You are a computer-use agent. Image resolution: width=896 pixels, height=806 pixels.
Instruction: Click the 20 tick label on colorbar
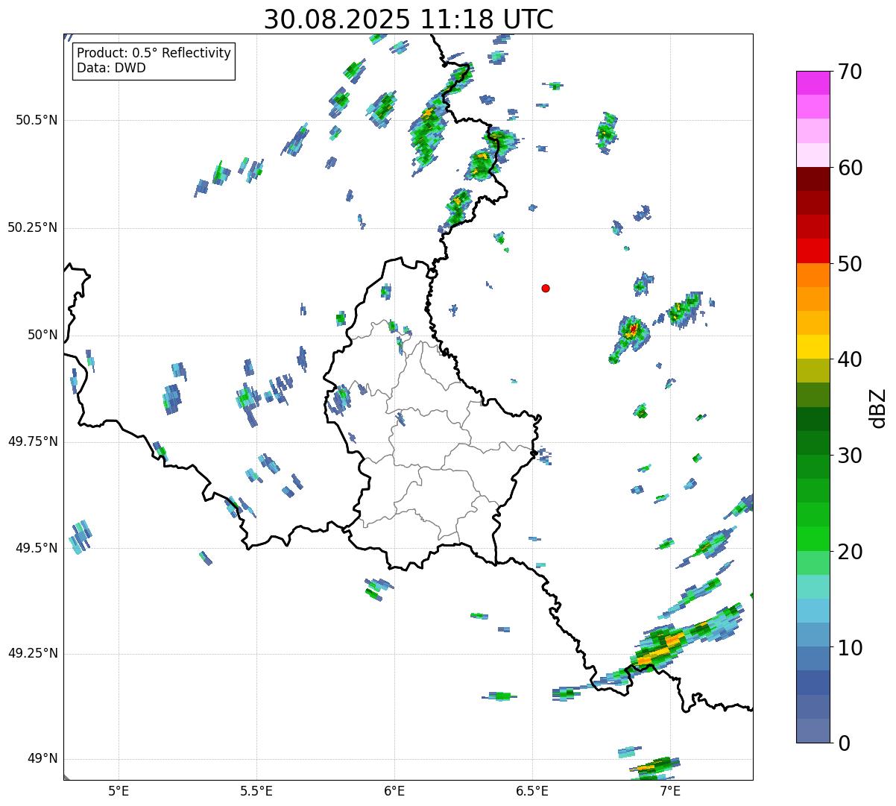tap(850, 552)
